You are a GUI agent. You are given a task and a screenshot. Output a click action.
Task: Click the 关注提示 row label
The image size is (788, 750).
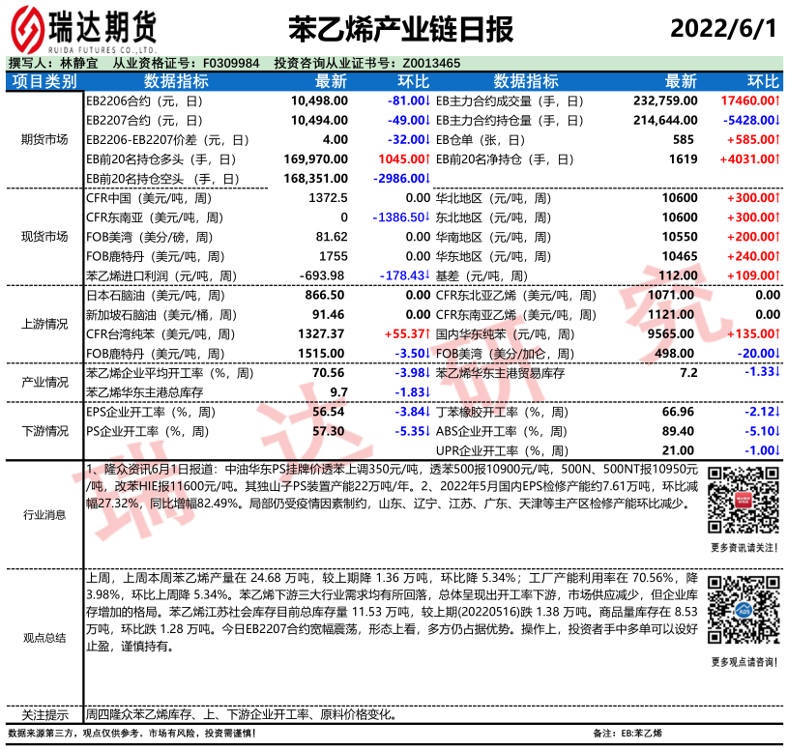coord(44,715)
